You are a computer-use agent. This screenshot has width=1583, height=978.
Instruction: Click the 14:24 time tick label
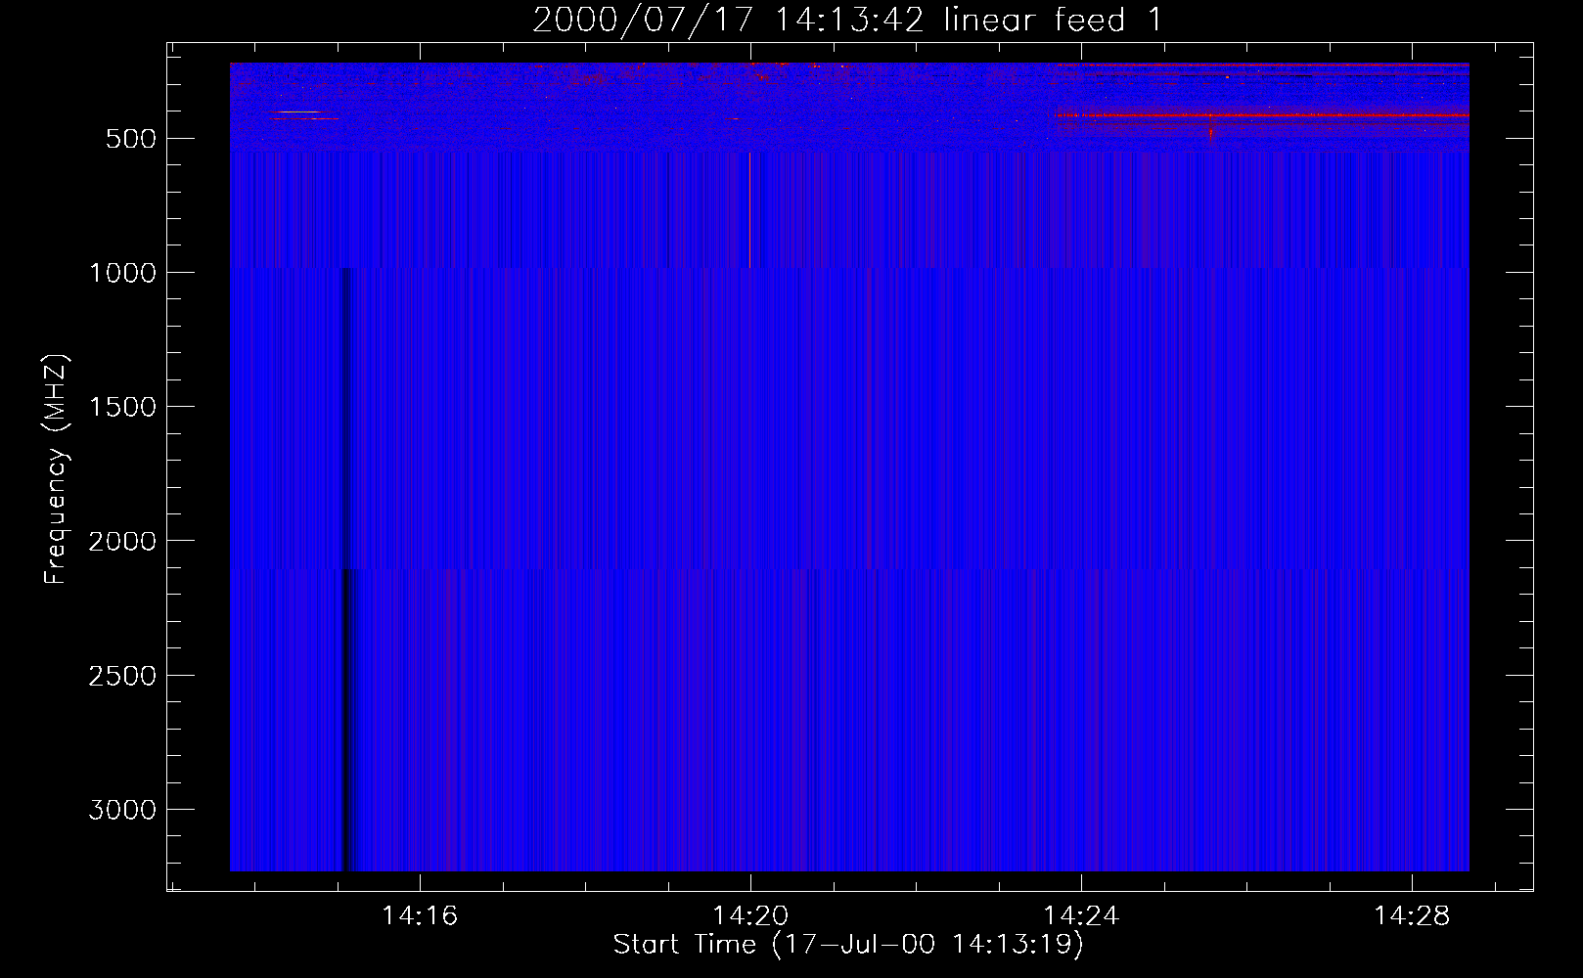1081,916
